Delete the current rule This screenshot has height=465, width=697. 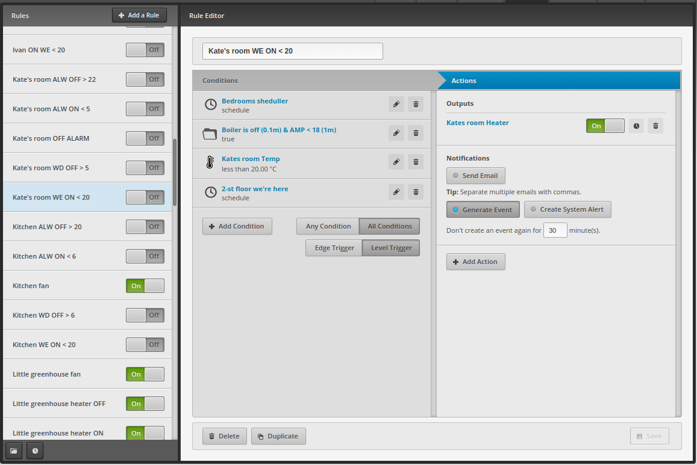[x=225, y=436]
